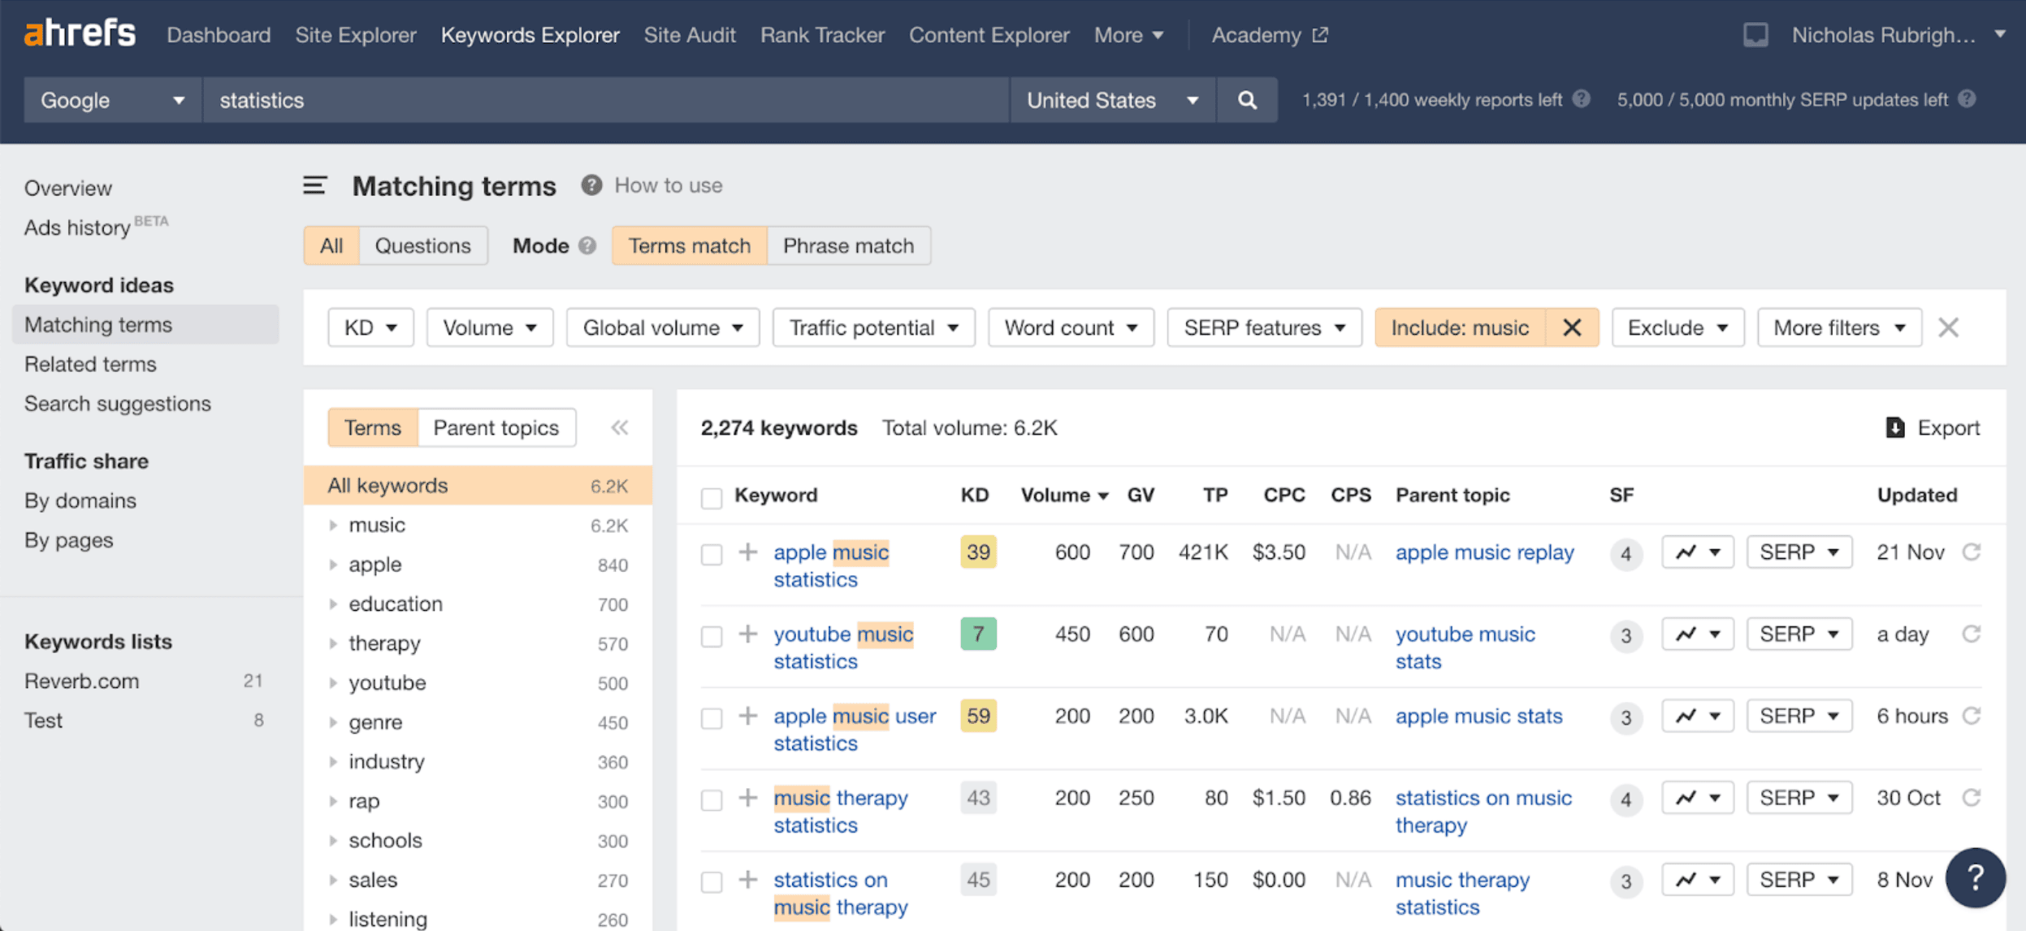The height and width of the screenshot is (931, 2026).
Task: Open trend chart for apple music statistics
Action: [1698, 552]
